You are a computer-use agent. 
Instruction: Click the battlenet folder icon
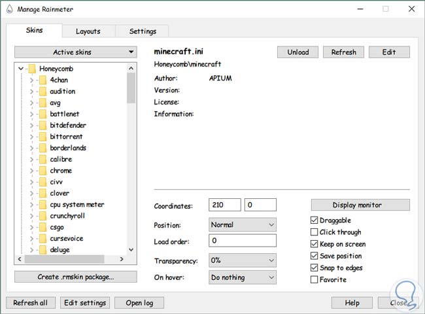pos(42,114)
